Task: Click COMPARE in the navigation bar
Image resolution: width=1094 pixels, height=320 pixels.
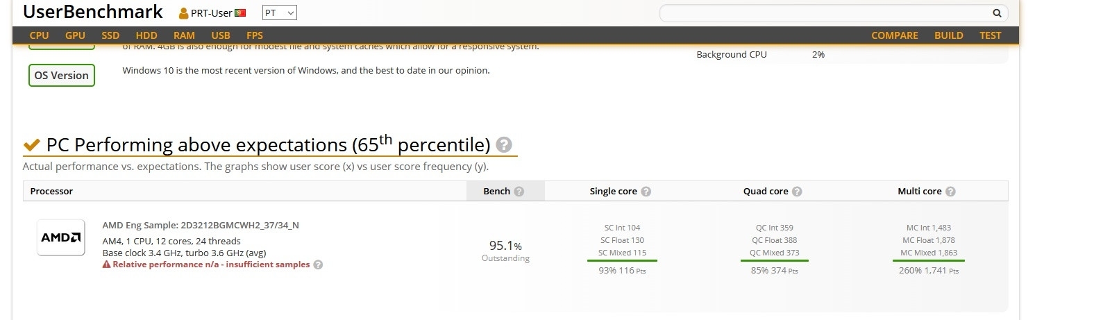Action: [895, 35]
